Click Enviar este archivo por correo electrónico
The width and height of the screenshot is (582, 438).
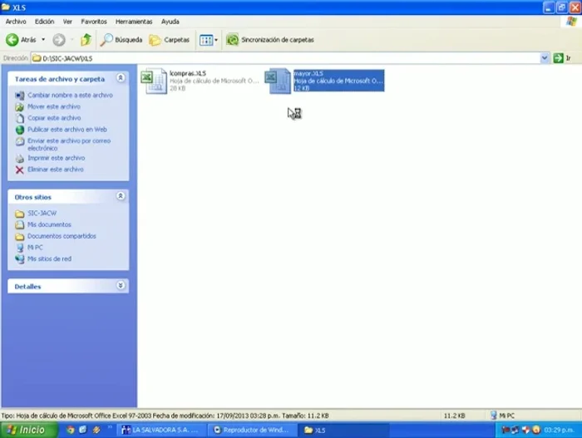[69, 145]
